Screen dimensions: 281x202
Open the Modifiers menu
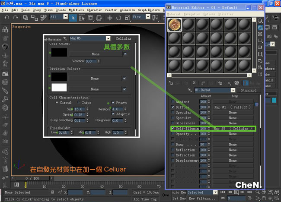tap(76, 10)
